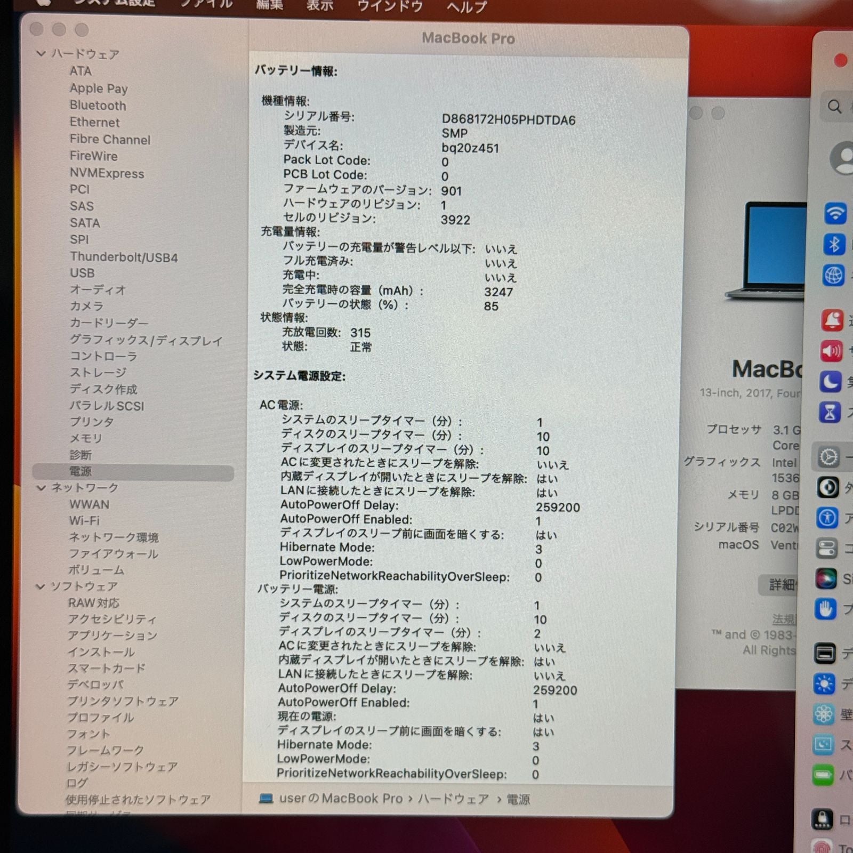The image size is (853, 853).
Task: Collapse the ソフトウェア section chevron
Action: (41, 586)
